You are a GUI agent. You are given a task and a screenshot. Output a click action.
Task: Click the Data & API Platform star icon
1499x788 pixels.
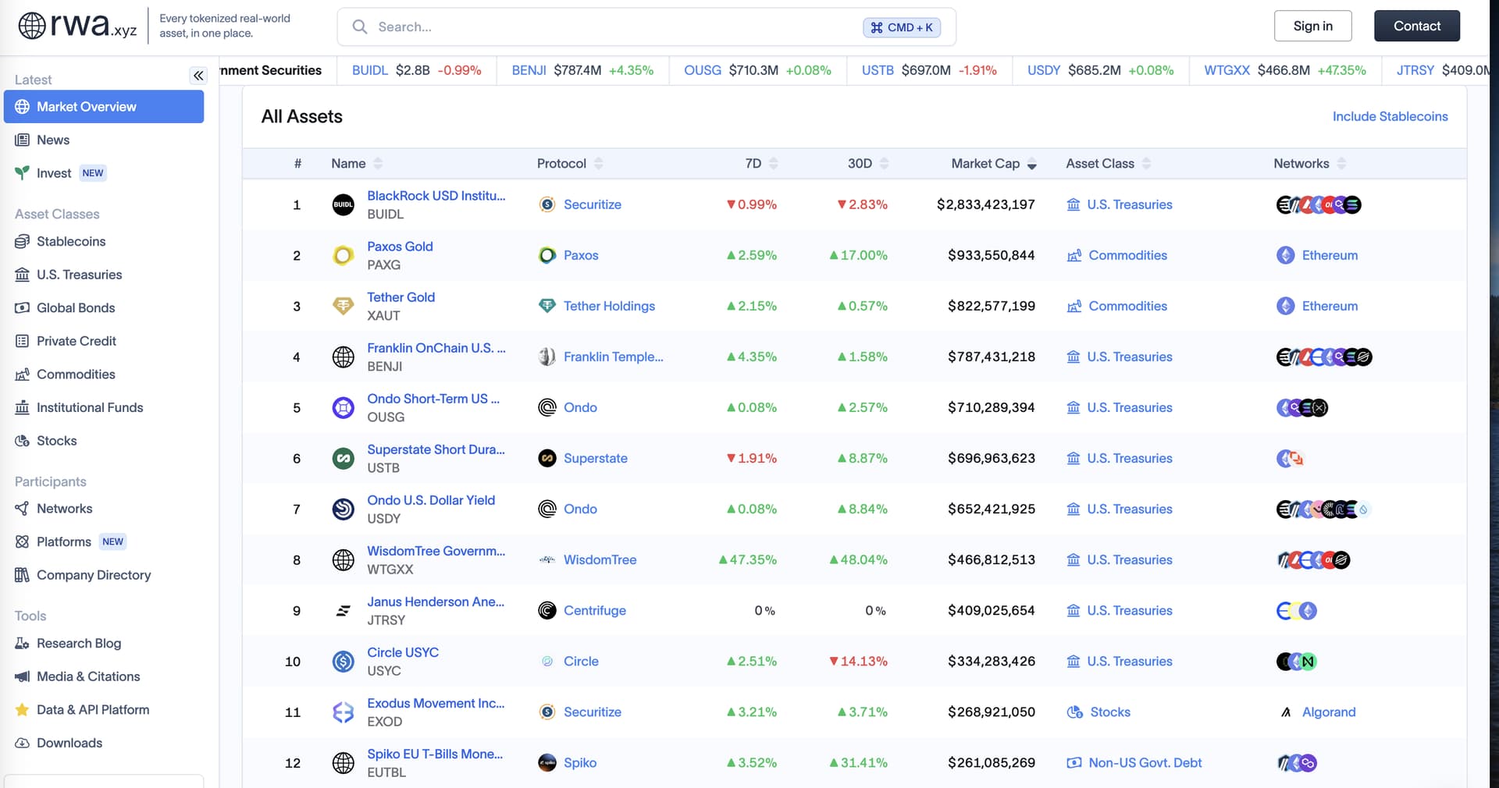click(x=22, y=709)
